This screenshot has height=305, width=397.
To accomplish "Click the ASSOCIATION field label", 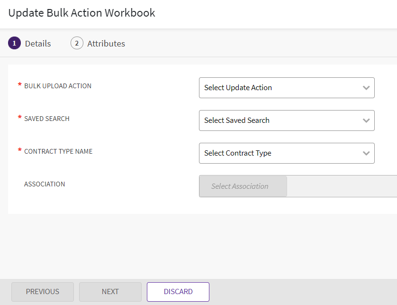I will [x=45, y=184].
